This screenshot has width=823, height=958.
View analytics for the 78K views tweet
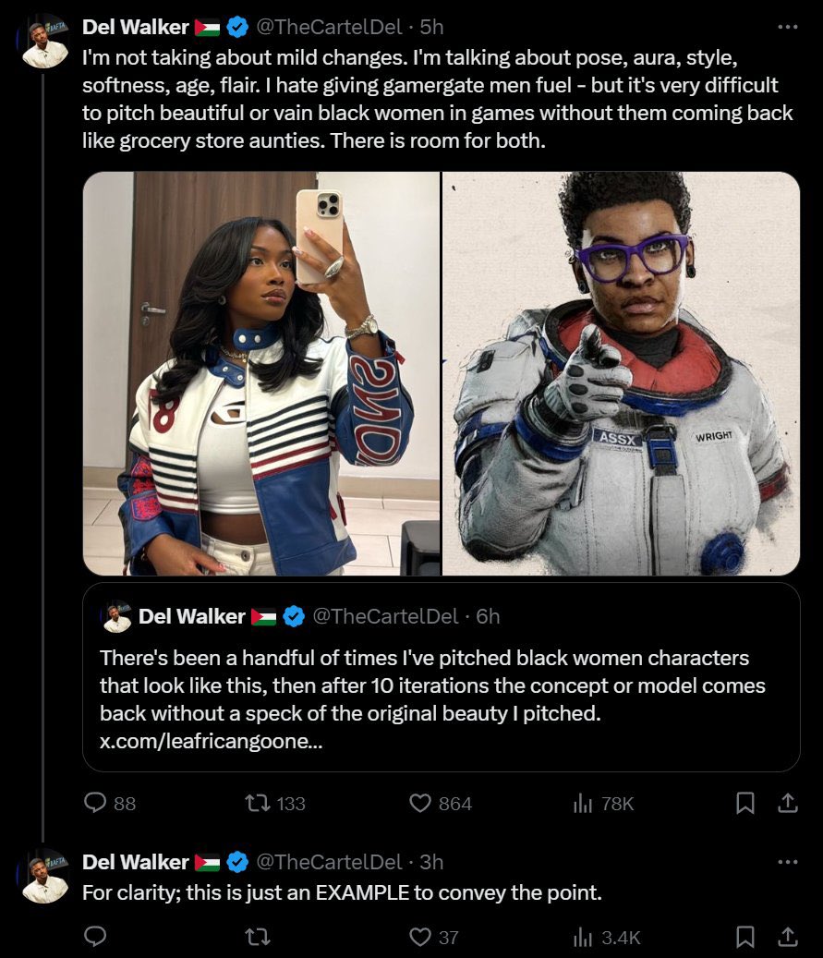[x=583, y=804]
